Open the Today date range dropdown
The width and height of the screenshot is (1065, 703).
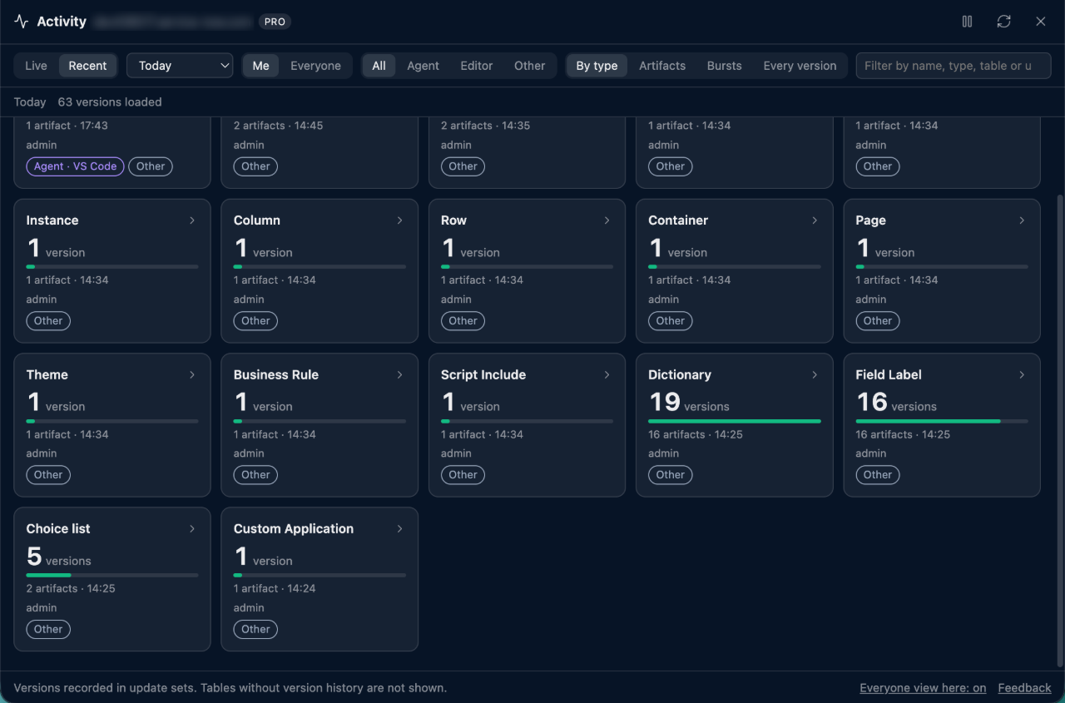click(180, 66)
